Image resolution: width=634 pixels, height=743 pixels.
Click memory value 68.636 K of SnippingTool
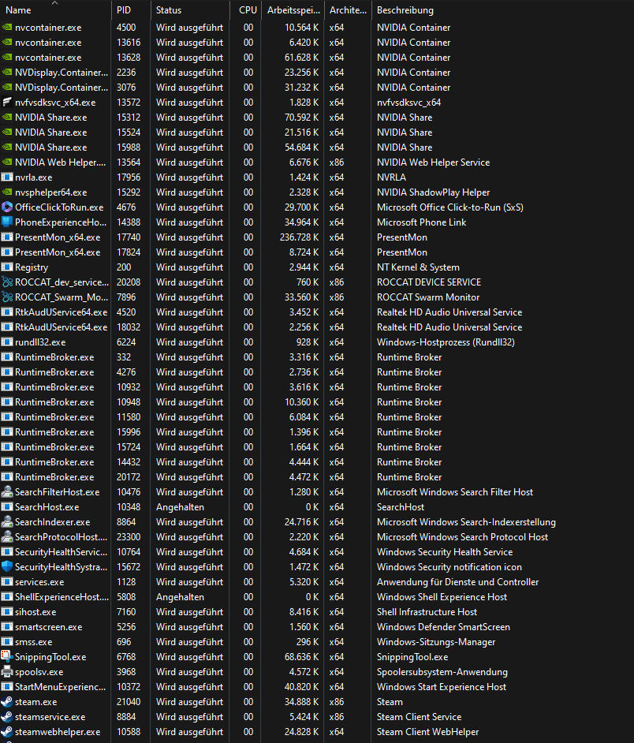301,657
